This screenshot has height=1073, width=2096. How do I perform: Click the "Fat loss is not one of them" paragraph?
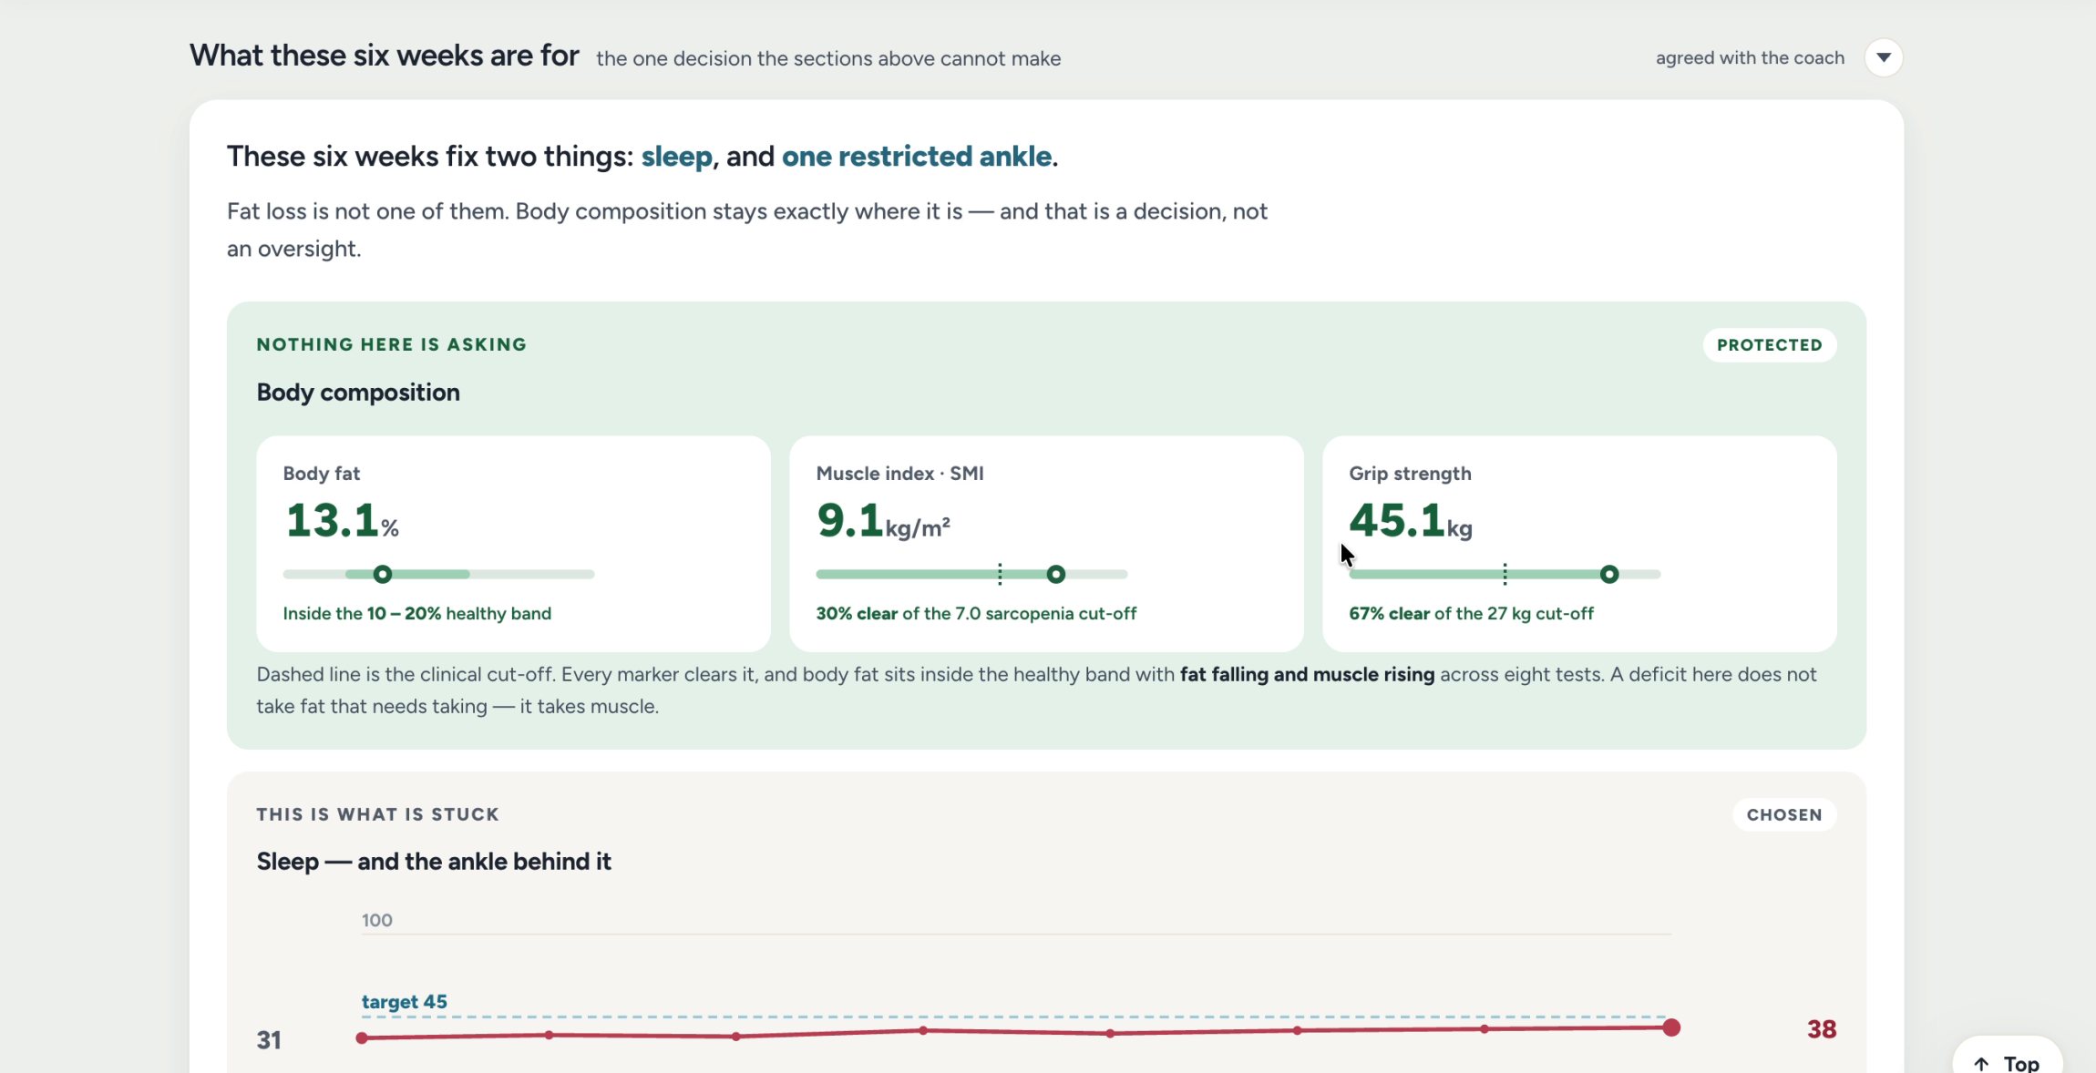747,230
